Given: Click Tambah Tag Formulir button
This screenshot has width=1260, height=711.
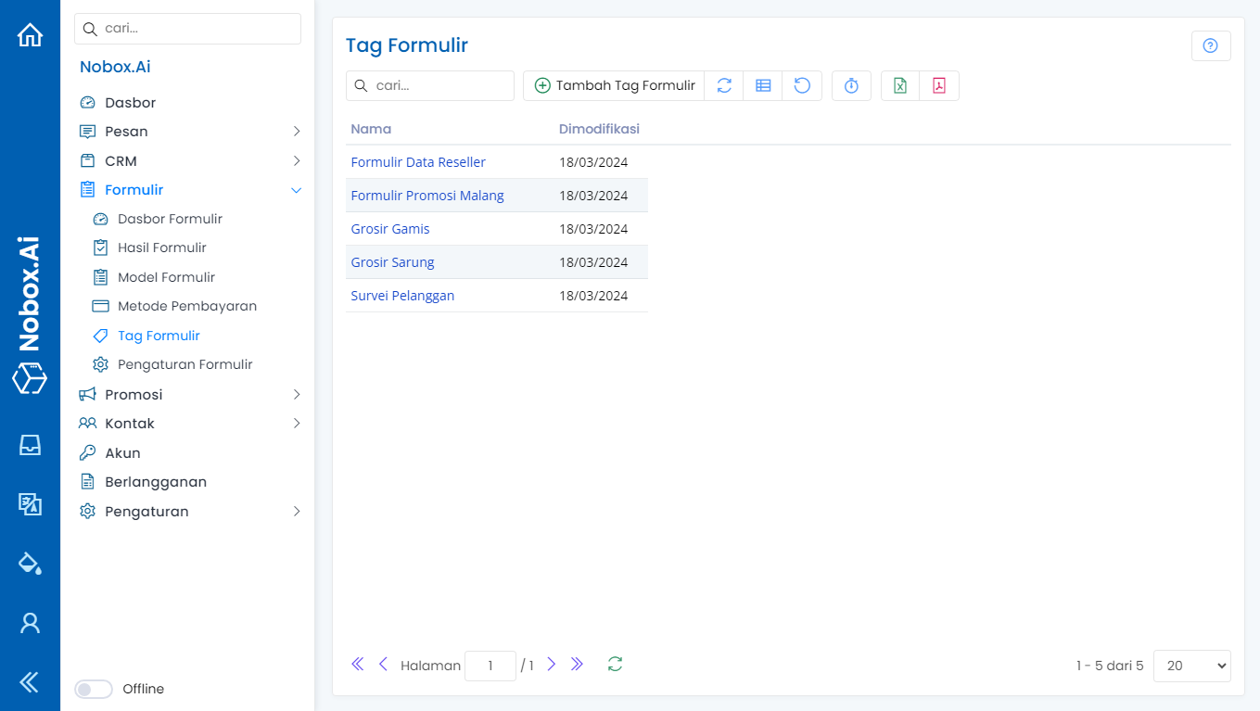Looking at the screenshot, I should pyautogui.click(x=614, y=85).
